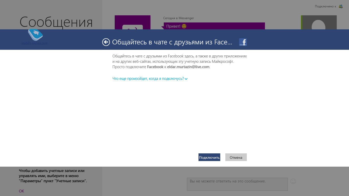This screenshot has height=196, width=349.
Task: Click the 'Сегодня в Messenger' text
Action: pyautogui.click(x=179, y=18)
